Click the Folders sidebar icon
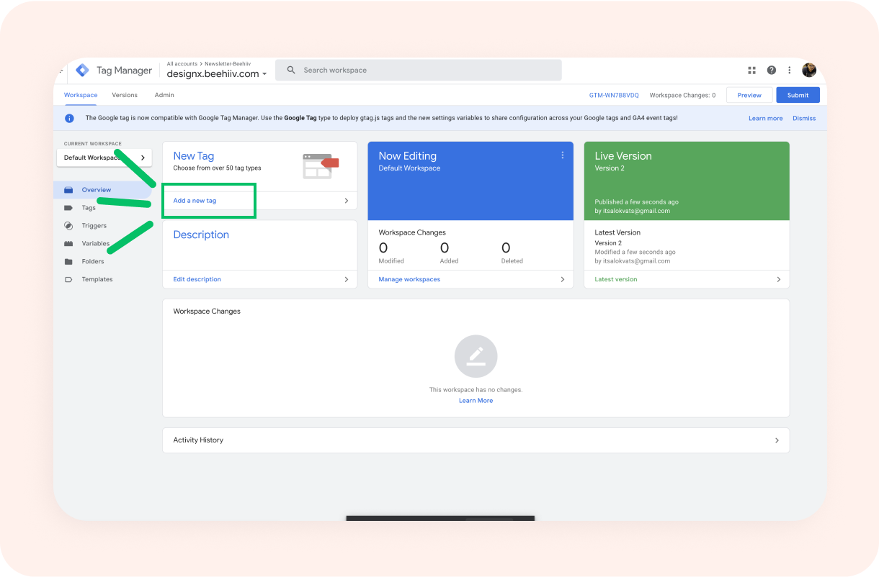Screen dimensions: 879x577 coord(68,262)
